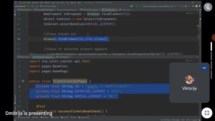This screenshot has width=215, height=121.
Task: Click the video call vertical scrollbar thumb
Action: click(211, 46)
